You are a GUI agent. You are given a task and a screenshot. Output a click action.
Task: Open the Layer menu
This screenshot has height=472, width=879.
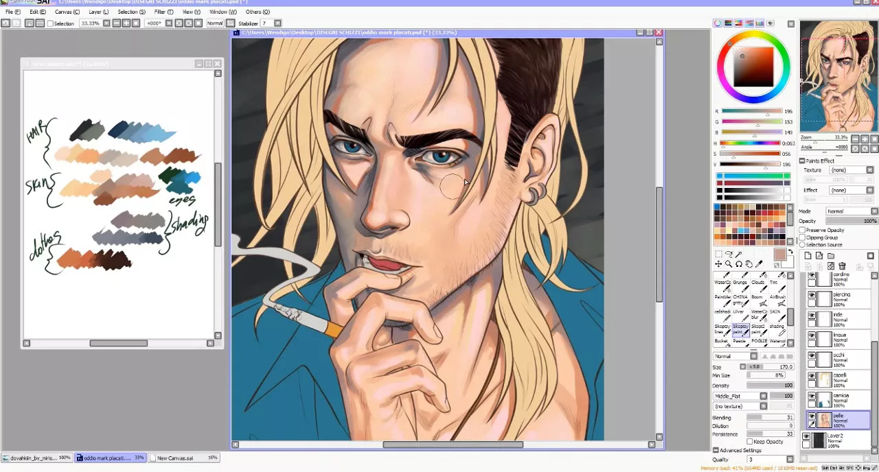(98, 12)
